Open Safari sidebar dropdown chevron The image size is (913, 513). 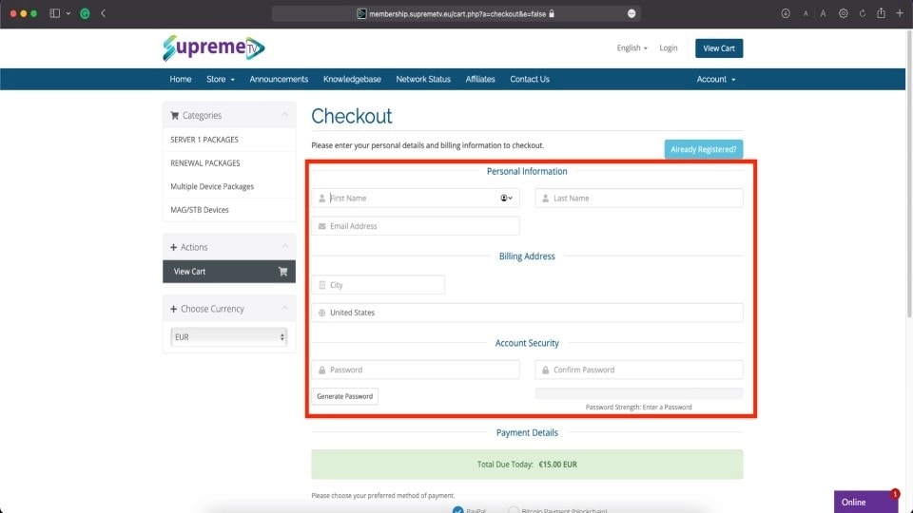[x=68, y=12]
